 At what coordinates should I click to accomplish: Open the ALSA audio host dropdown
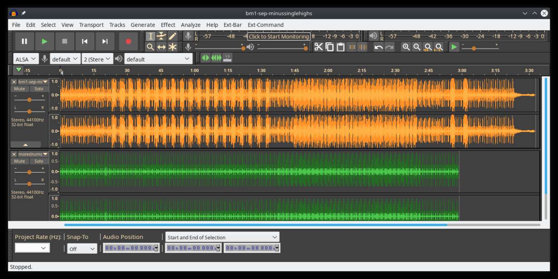point(25,59)
